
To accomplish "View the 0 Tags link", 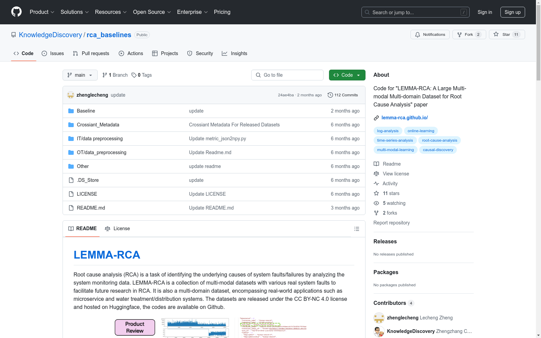I will click(x=142, y=75).
